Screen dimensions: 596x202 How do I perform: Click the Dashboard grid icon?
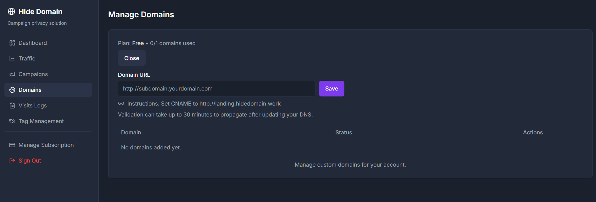point(12,43)
